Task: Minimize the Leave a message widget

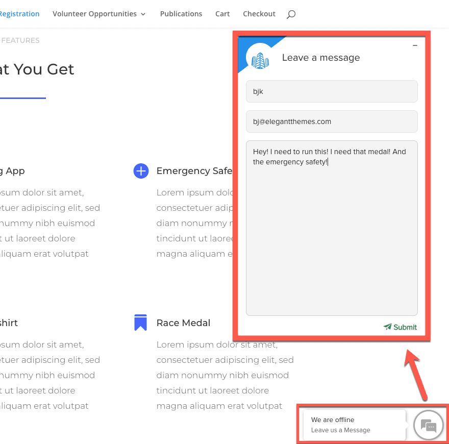Action: tap(415, 45)
